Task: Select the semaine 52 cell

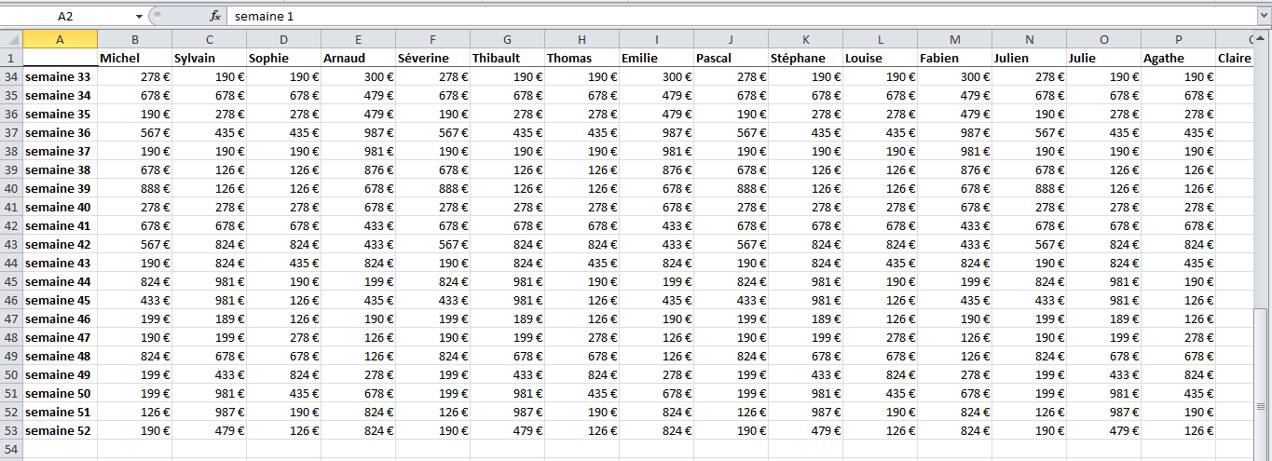Action: 60,430
